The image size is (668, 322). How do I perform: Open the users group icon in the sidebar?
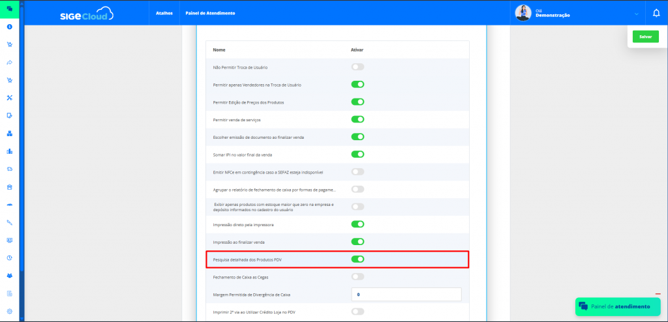pyautogui.click(x=10, y=275)
